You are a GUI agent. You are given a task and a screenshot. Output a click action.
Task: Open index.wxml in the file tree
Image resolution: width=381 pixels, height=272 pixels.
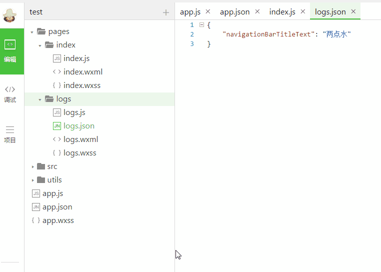click(82, 72)
